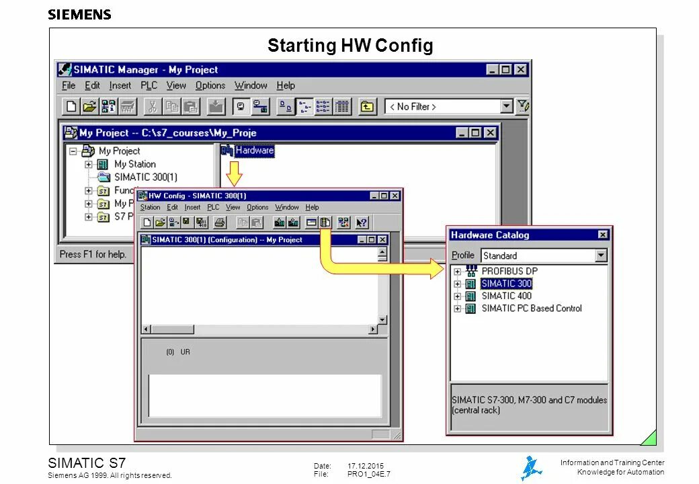The height and width of the screenshot is (484, 699).
Task: Toggle the Online view button in SIMATIC Manager
Action: 260,106
